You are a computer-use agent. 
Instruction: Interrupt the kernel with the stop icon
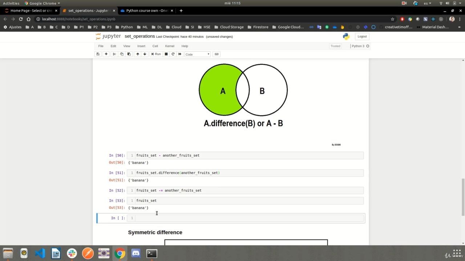point(166,54)
